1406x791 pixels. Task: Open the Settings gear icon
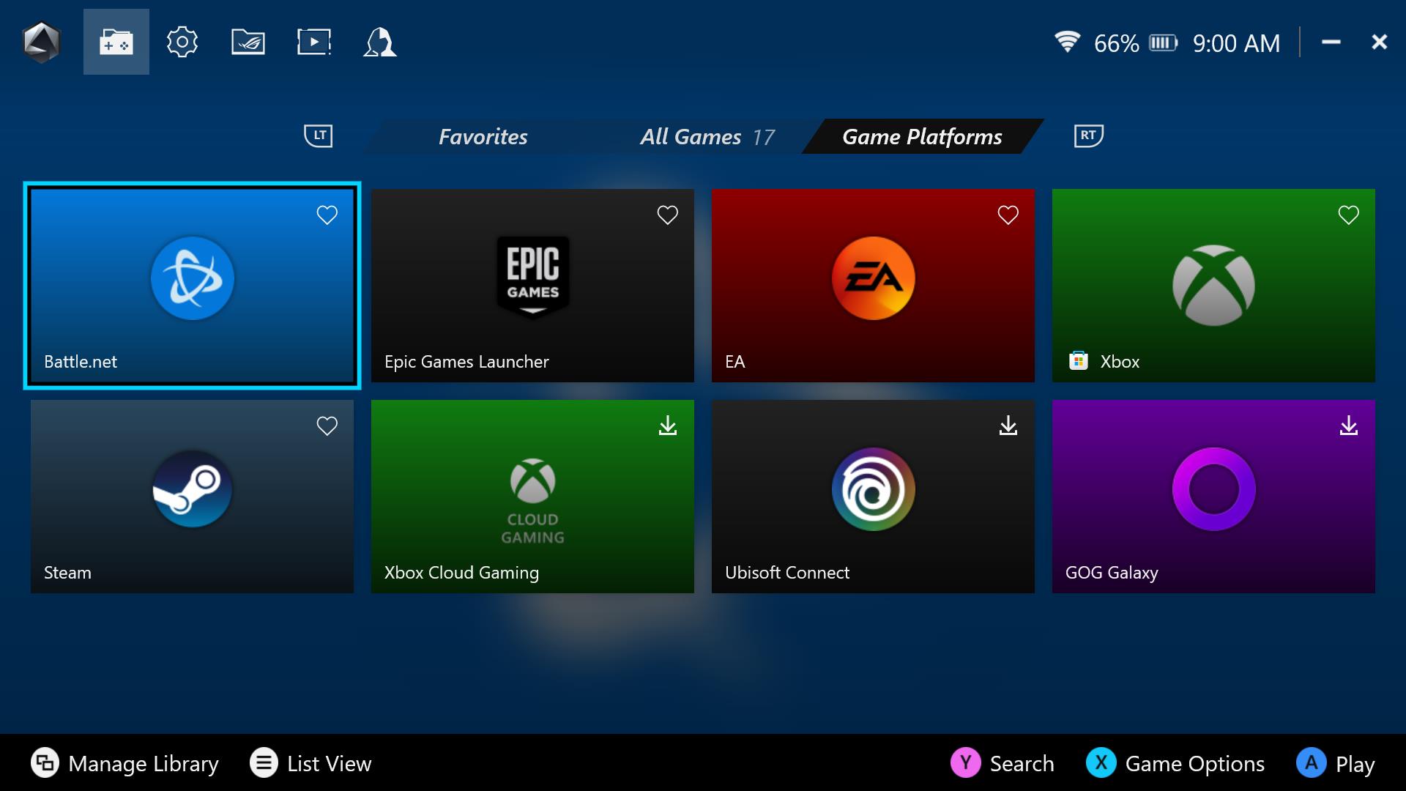182,42
